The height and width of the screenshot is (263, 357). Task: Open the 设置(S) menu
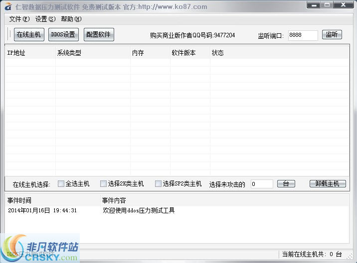pyautogui.click(x=45, y=19)
